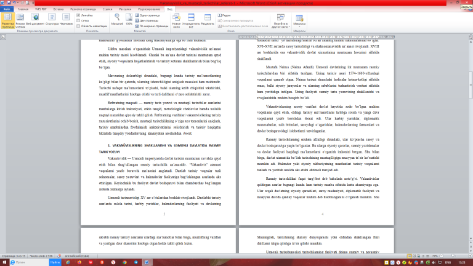Click language indicator in status bar

(76, 256)
